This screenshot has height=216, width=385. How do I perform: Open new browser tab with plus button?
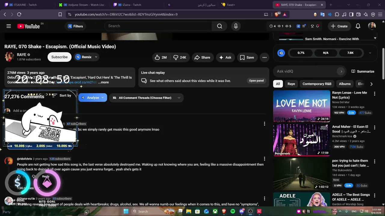[331, 5]
